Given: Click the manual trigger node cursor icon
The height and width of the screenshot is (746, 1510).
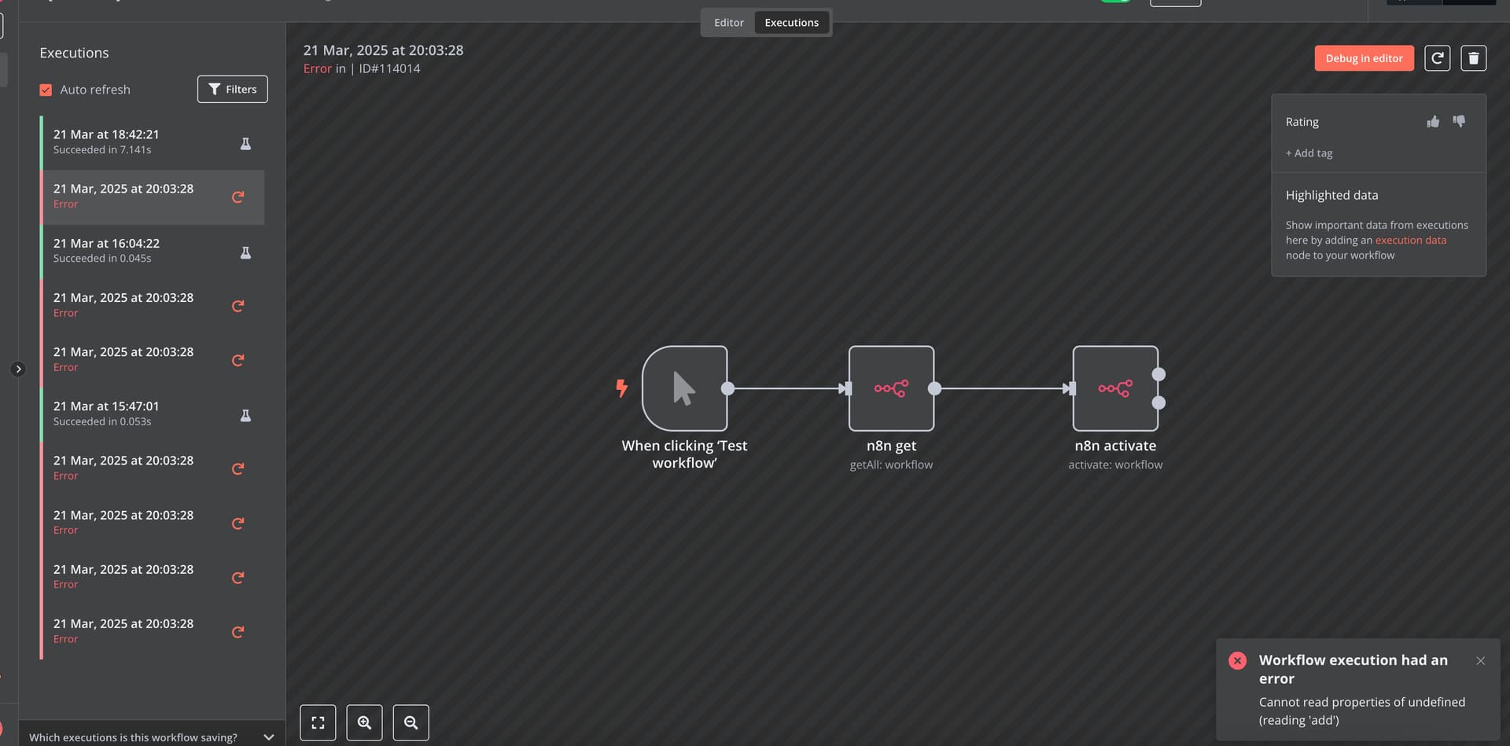Looking at the screenshot, I should click(684, 388).
